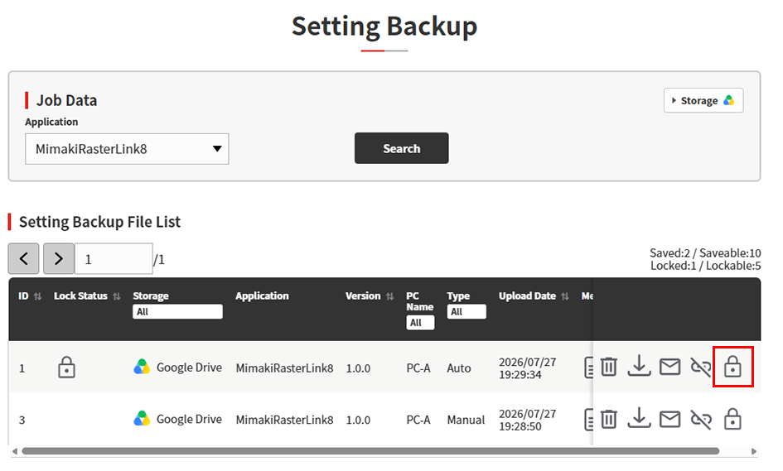Open the memo document icon in row ID 1
Screen dimensions: 783x471
[588, 368]
